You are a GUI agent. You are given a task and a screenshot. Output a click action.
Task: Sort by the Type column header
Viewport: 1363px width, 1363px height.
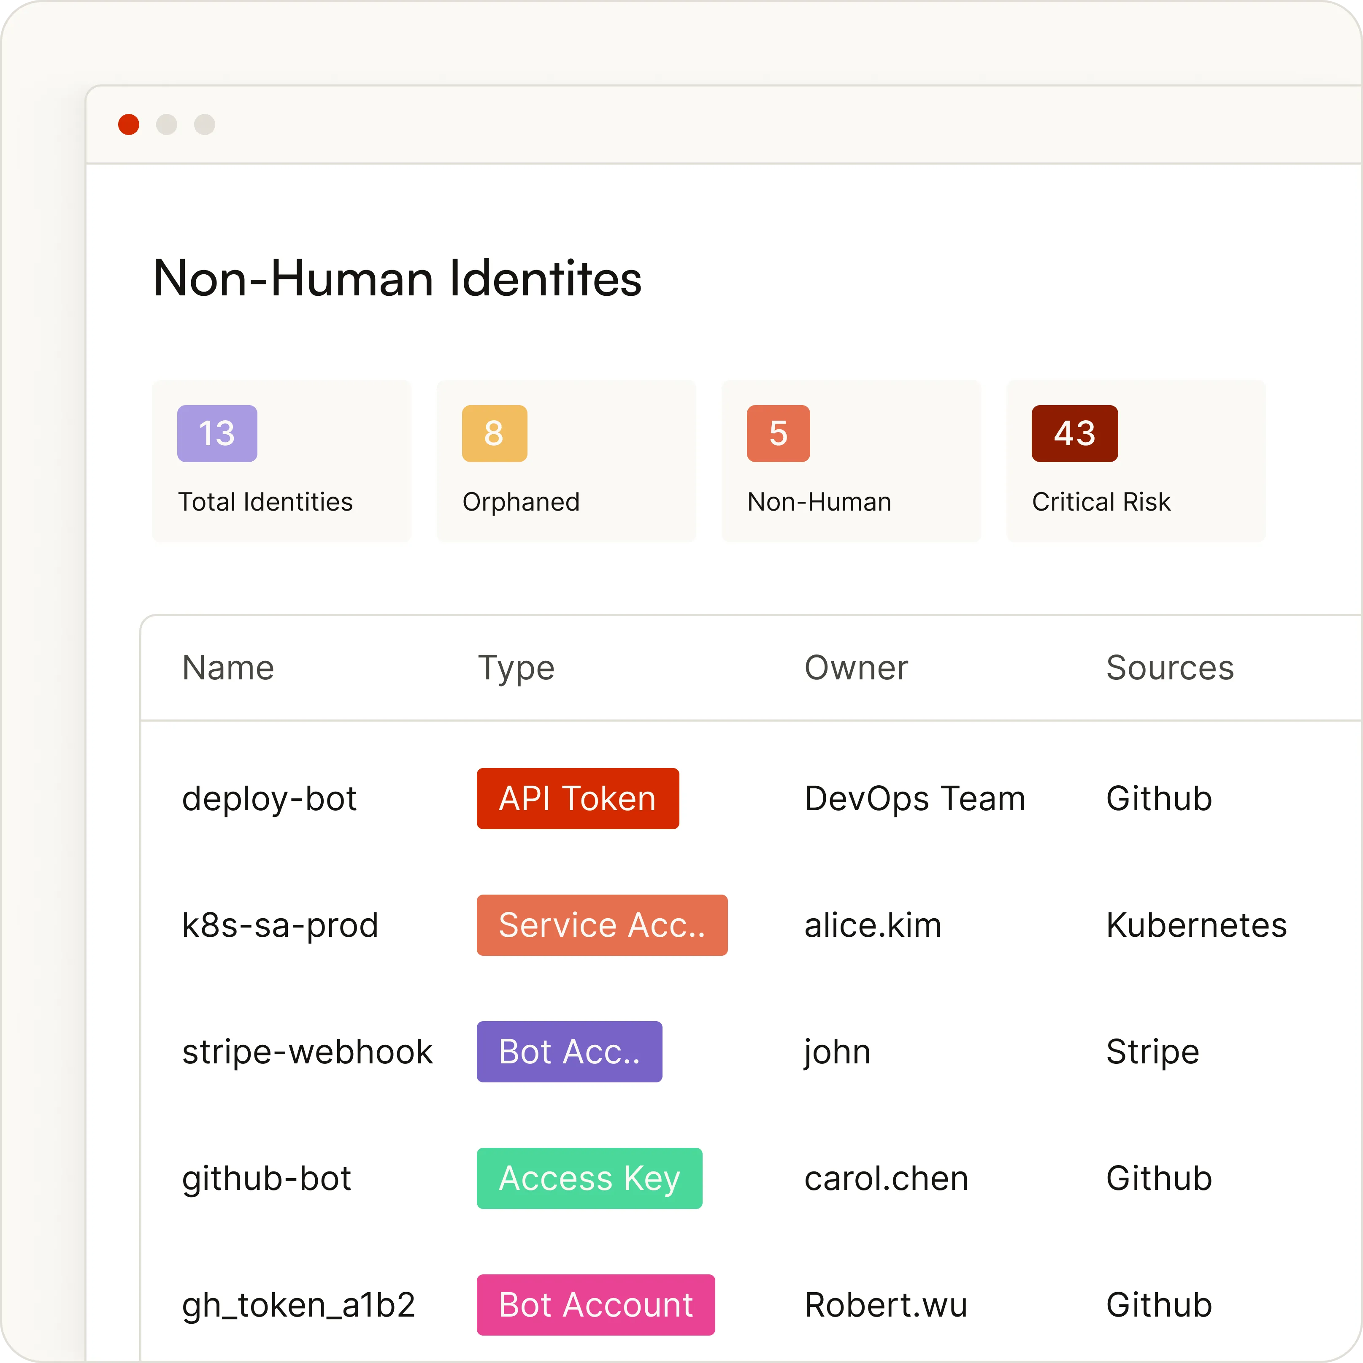pos(516,668)
